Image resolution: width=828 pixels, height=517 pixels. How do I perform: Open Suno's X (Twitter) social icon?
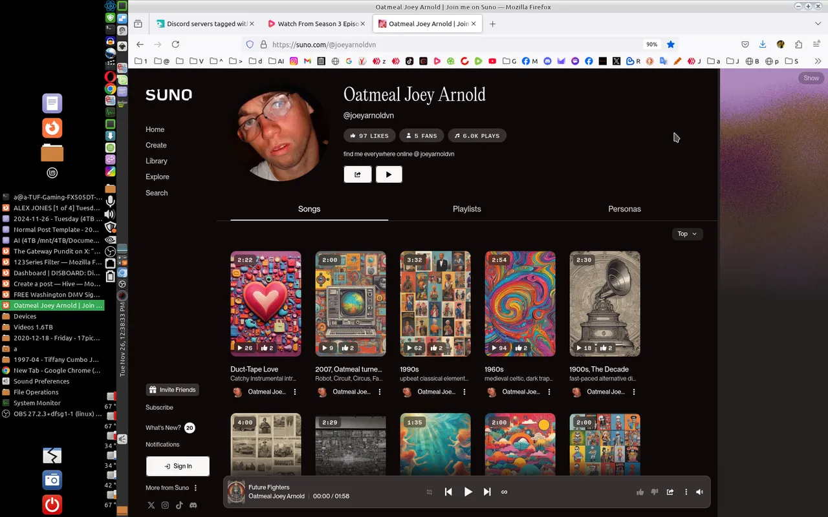pos(151,505)
